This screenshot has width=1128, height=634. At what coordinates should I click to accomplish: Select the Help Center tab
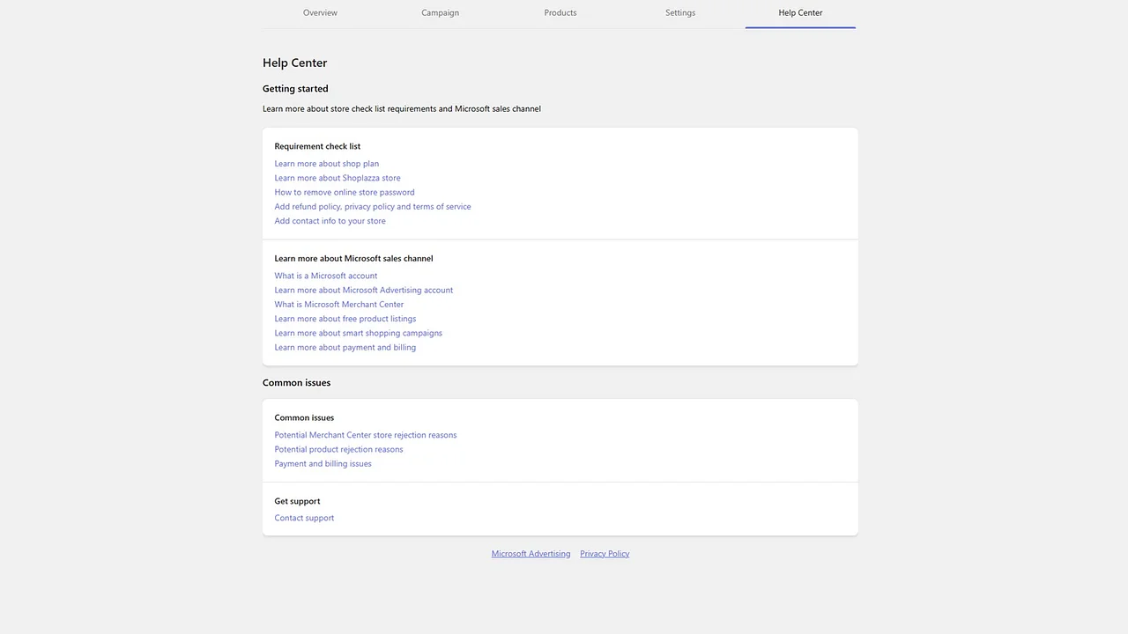(x=799, y=12)
